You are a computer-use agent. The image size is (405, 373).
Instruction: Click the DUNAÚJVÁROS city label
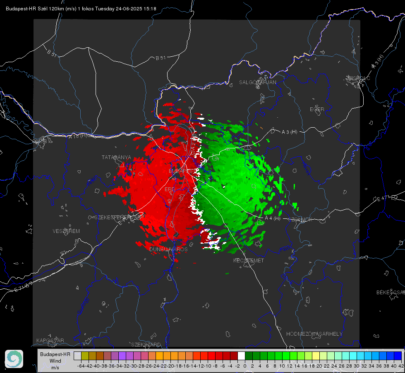coord(168,249)
